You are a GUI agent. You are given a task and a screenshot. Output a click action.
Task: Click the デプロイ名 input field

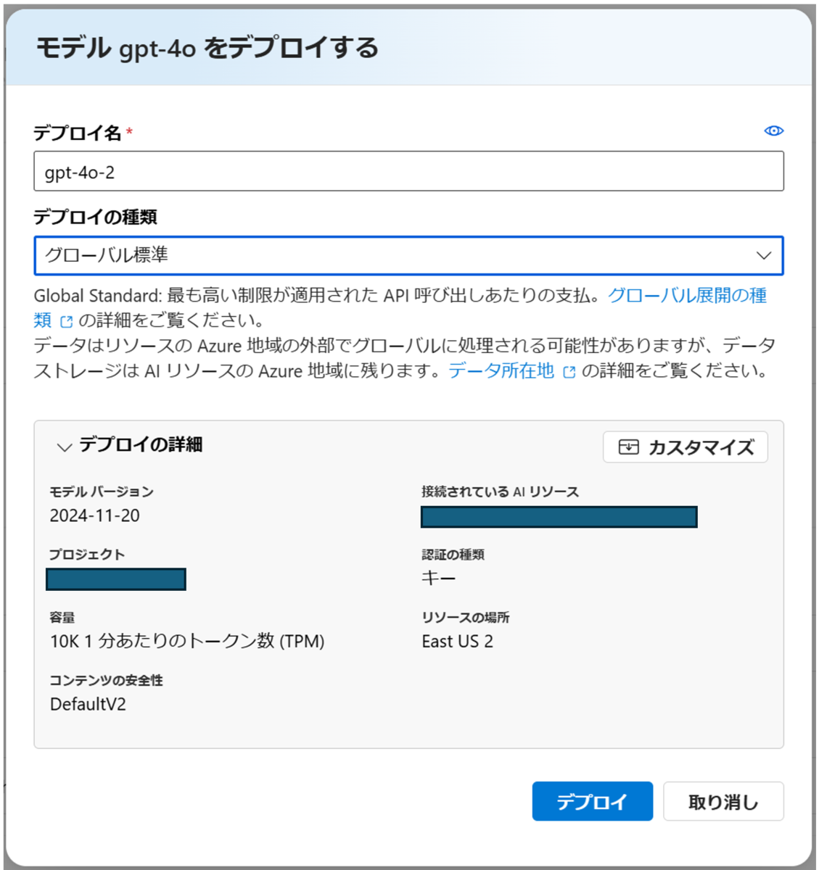pos(408,171)
